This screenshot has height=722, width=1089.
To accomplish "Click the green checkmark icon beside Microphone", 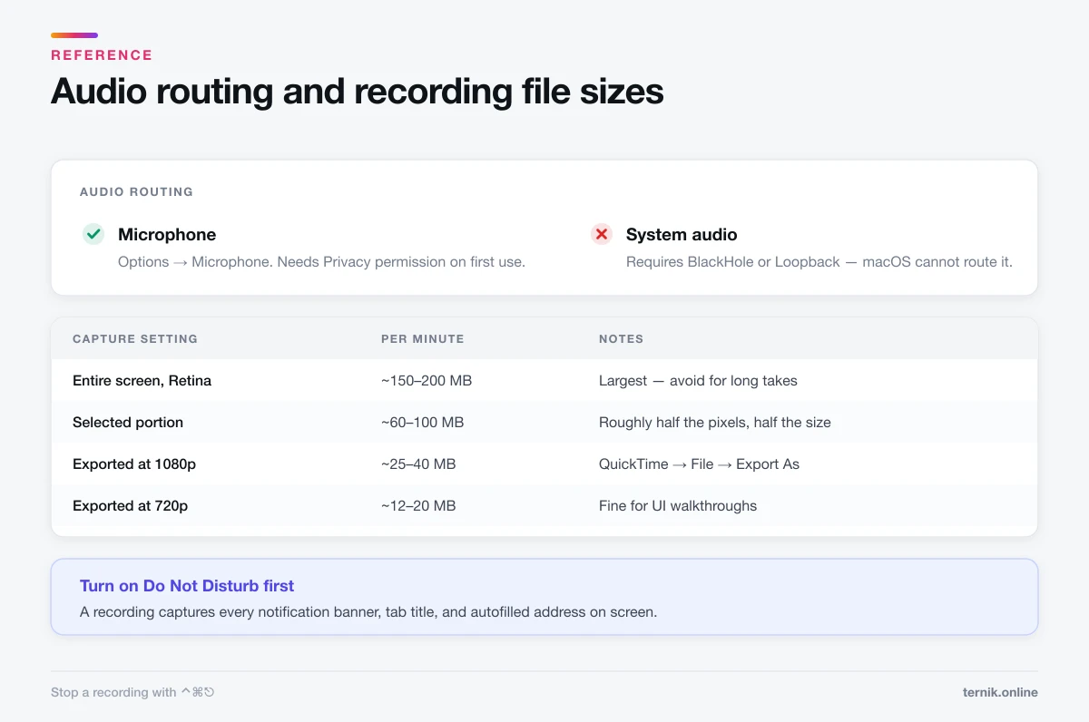I will tap(93, 234).
